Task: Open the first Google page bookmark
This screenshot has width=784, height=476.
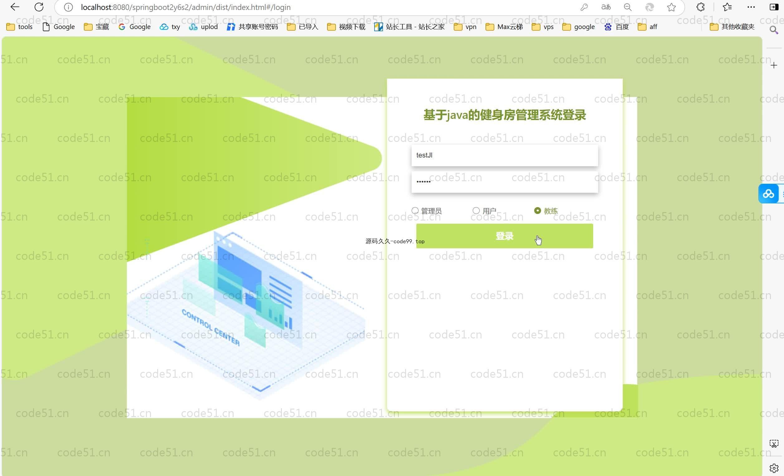Action: click(59, 27)
